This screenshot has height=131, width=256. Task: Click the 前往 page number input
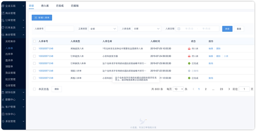[244, 89]
